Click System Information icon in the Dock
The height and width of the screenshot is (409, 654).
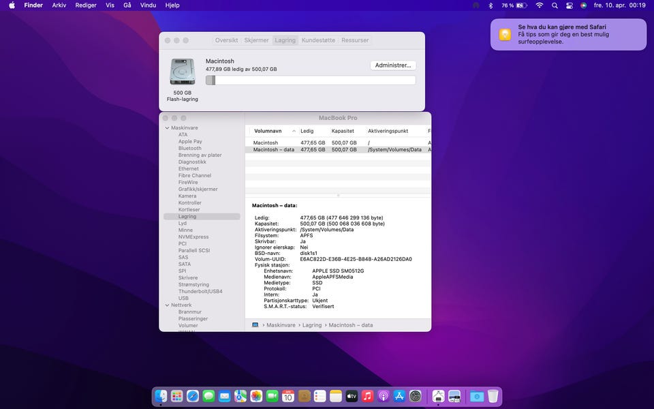click(x=438, y=395)
